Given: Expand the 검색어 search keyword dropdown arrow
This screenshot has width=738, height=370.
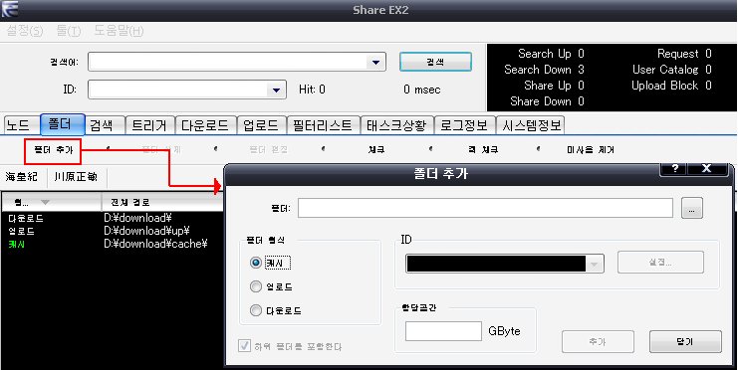Looking at the screenshot, I should [376, 62].
